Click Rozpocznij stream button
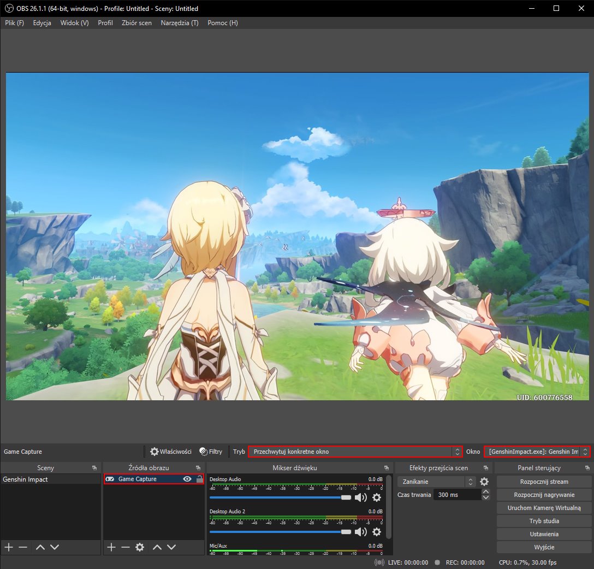Screen dimensions: 594x569 pos(544,482)
